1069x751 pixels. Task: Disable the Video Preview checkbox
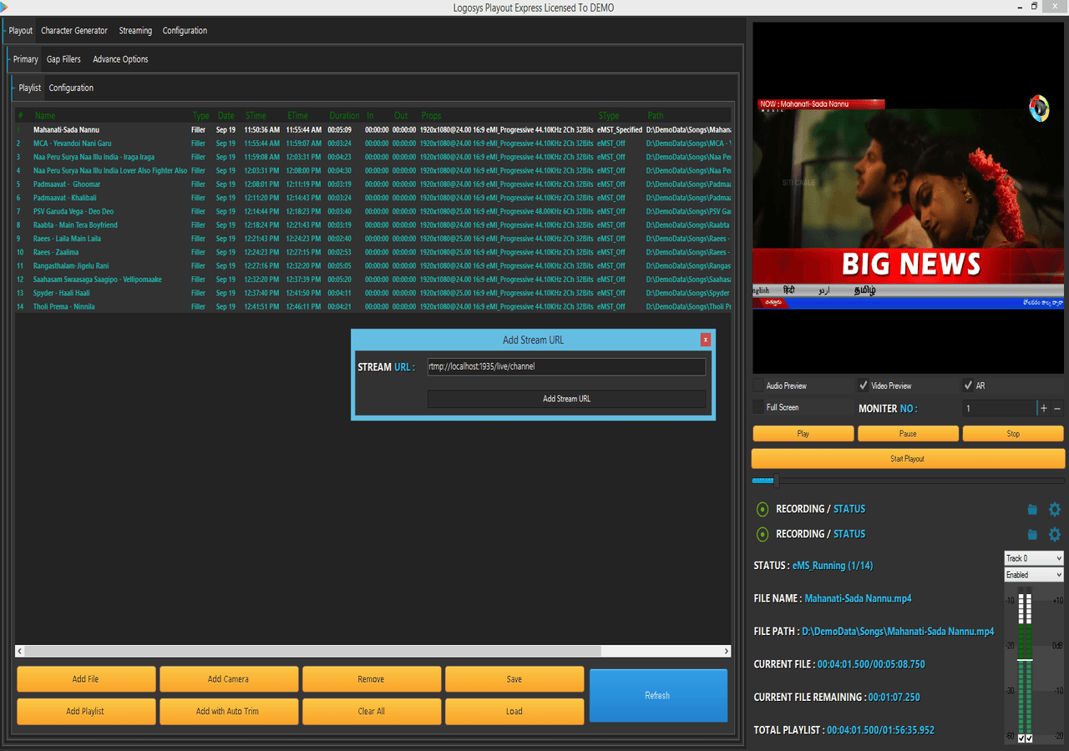click(864, 386)
